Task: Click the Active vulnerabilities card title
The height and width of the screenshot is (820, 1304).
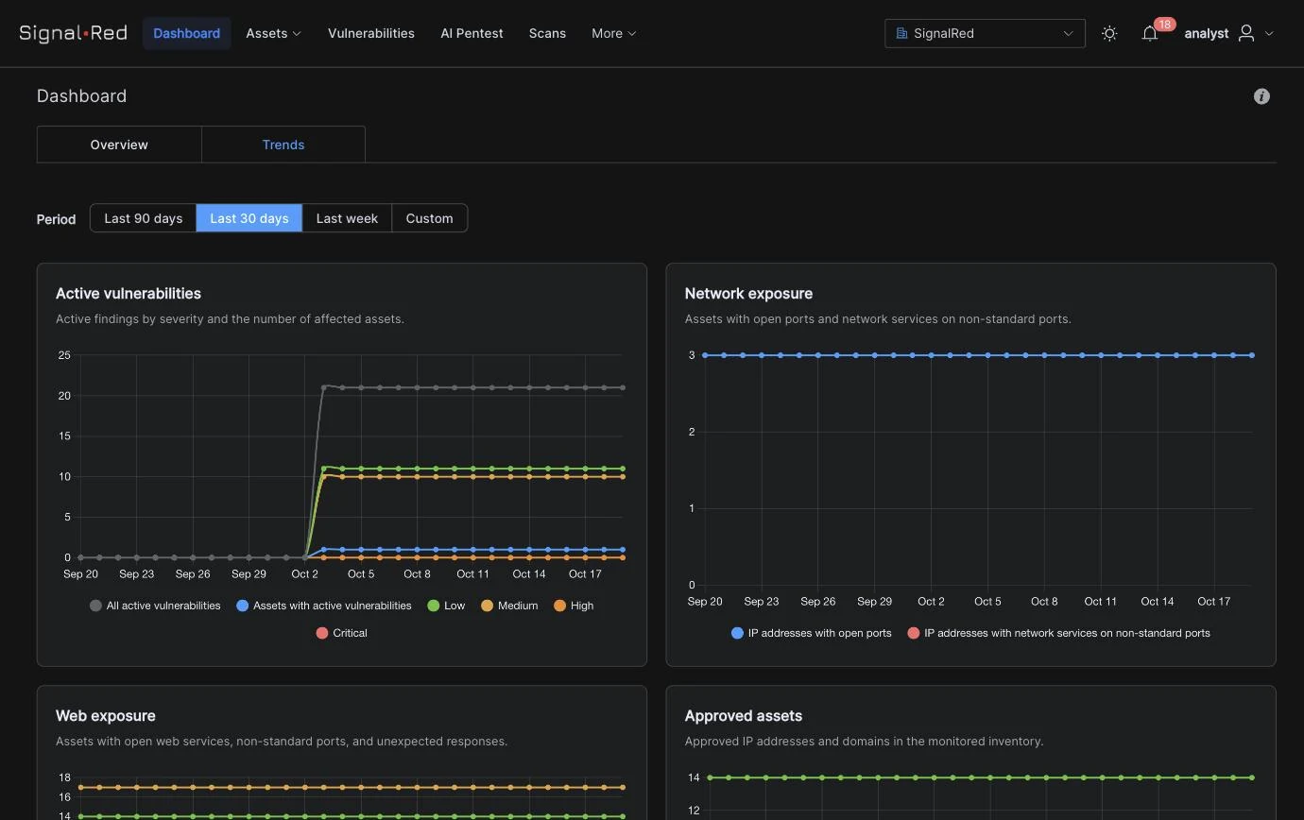Action: point(129,294)
